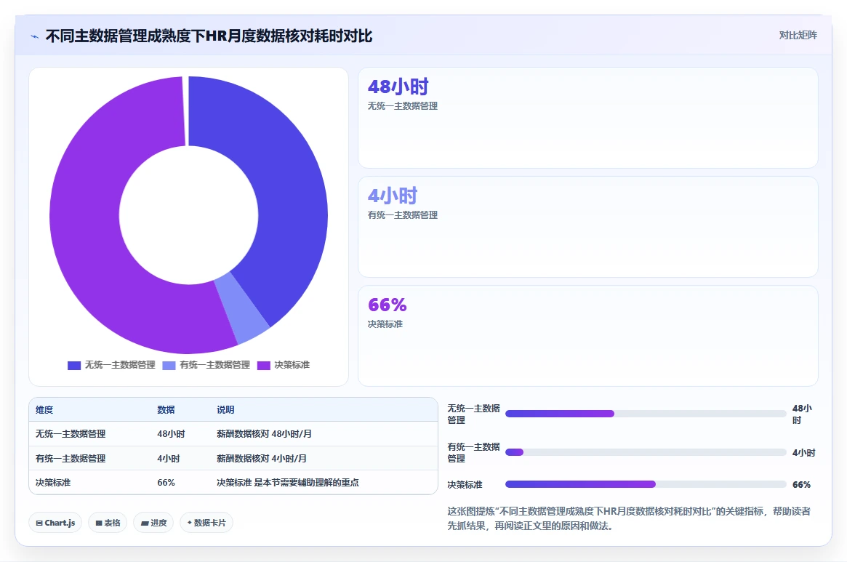This screenshot has width=847, height=562.
Task: Select 有统一主数据管理 table row cell
Action: [x=71, y=458]
